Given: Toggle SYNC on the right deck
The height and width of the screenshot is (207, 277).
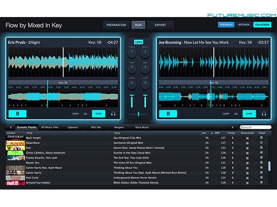Looking at the screenshot, I should (x=249, y=114).
